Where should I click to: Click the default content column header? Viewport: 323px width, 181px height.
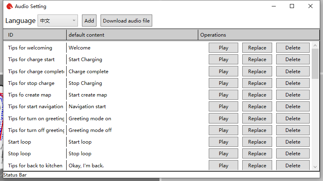pos(132,35)
